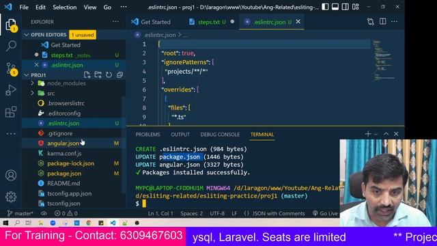Screen dimensions: 437x246
Task: Split the editor to the right
Action: tap(382, 21)
